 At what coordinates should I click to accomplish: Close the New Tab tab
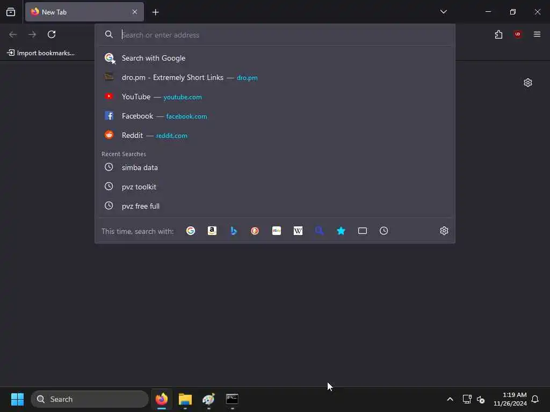(x=135, y=12)
